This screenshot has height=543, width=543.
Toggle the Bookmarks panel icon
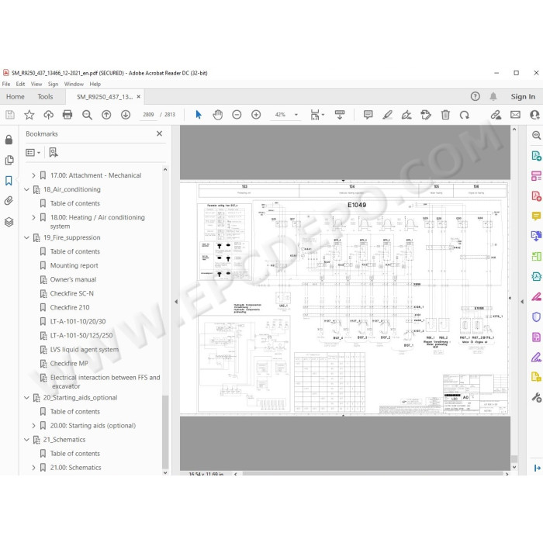point(9,181)
